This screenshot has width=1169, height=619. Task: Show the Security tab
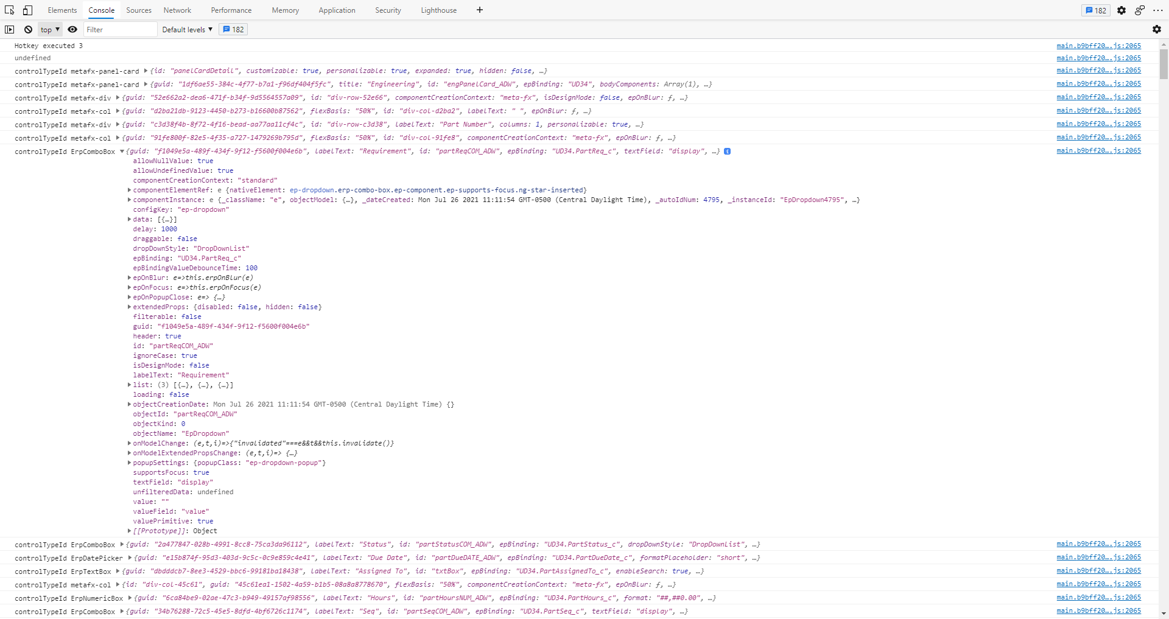coord(388,10)
